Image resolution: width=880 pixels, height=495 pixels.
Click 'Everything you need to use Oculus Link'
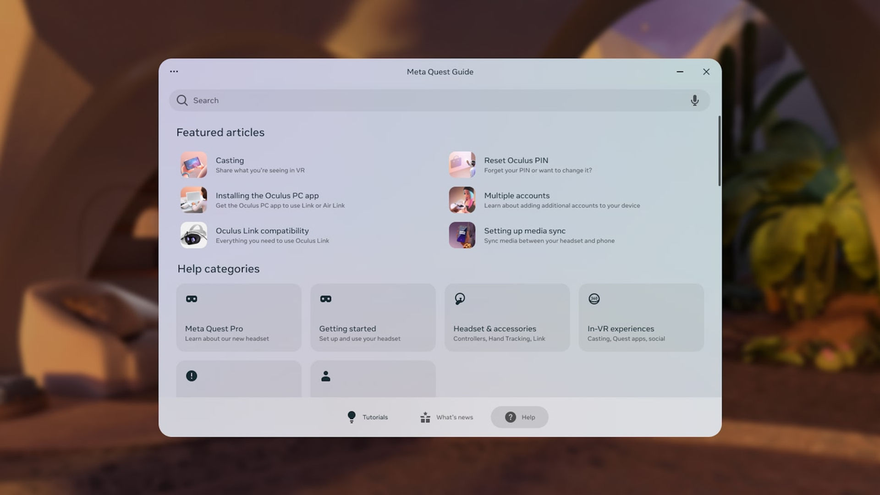[272, 241]
